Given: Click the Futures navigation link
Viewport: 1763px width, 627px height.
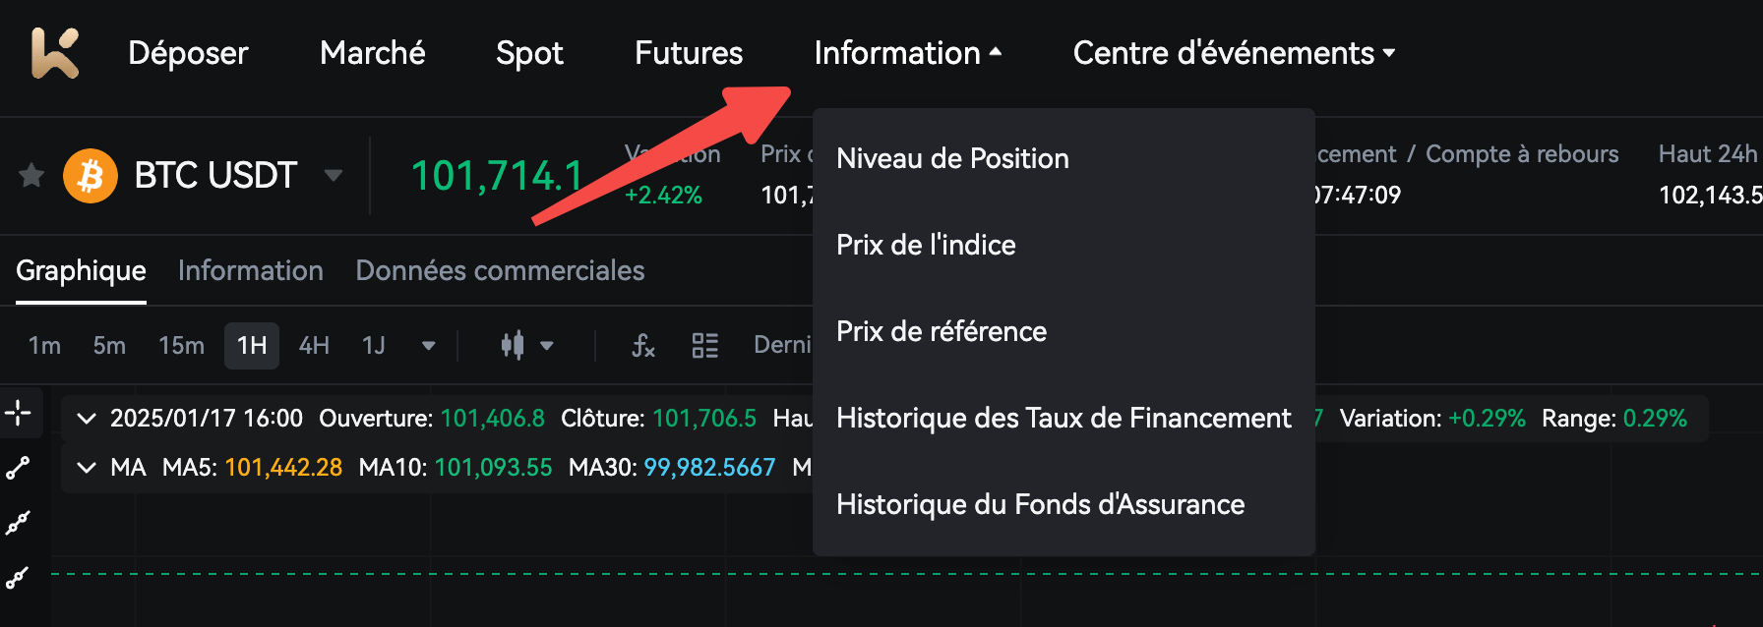Looking at the screenshot, I should 689,53.
